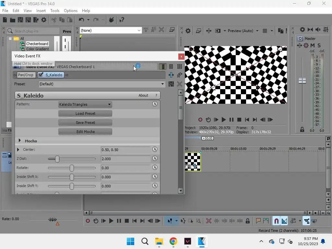Click the S_Kaleido ? help button
The width and height of the screenshot is (332, 249).
click(x=156, y=96)
